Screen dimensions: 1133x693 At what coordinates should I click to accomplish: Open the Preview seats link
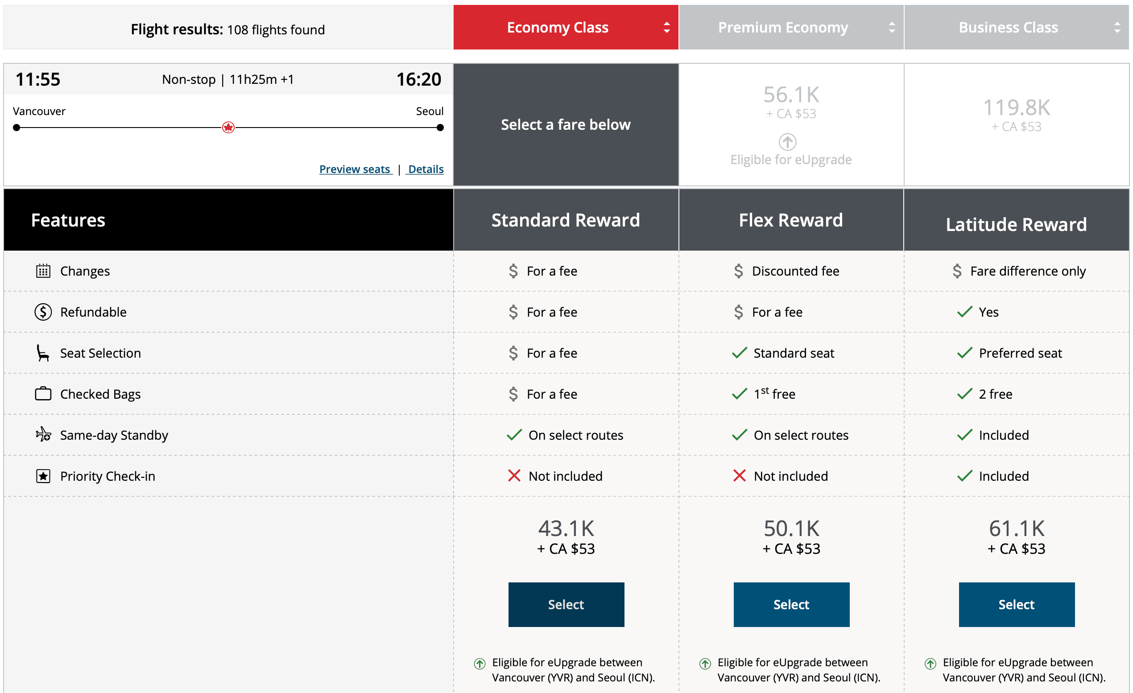(355, 169)
